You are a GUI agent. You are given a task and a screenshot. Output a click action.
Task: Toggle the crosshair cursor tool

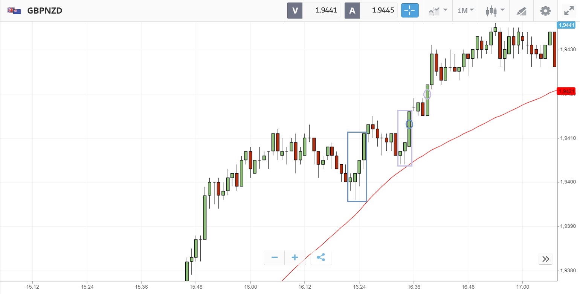pos(410,11)
